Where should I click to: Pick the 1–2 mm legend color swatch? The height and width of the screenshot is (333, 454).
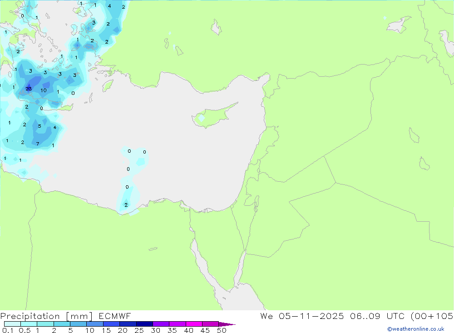(45, 324)
